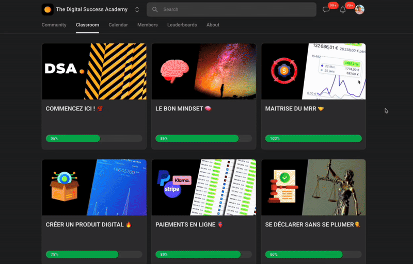Click the orange Digital Success Academy logo

point(47,9)
